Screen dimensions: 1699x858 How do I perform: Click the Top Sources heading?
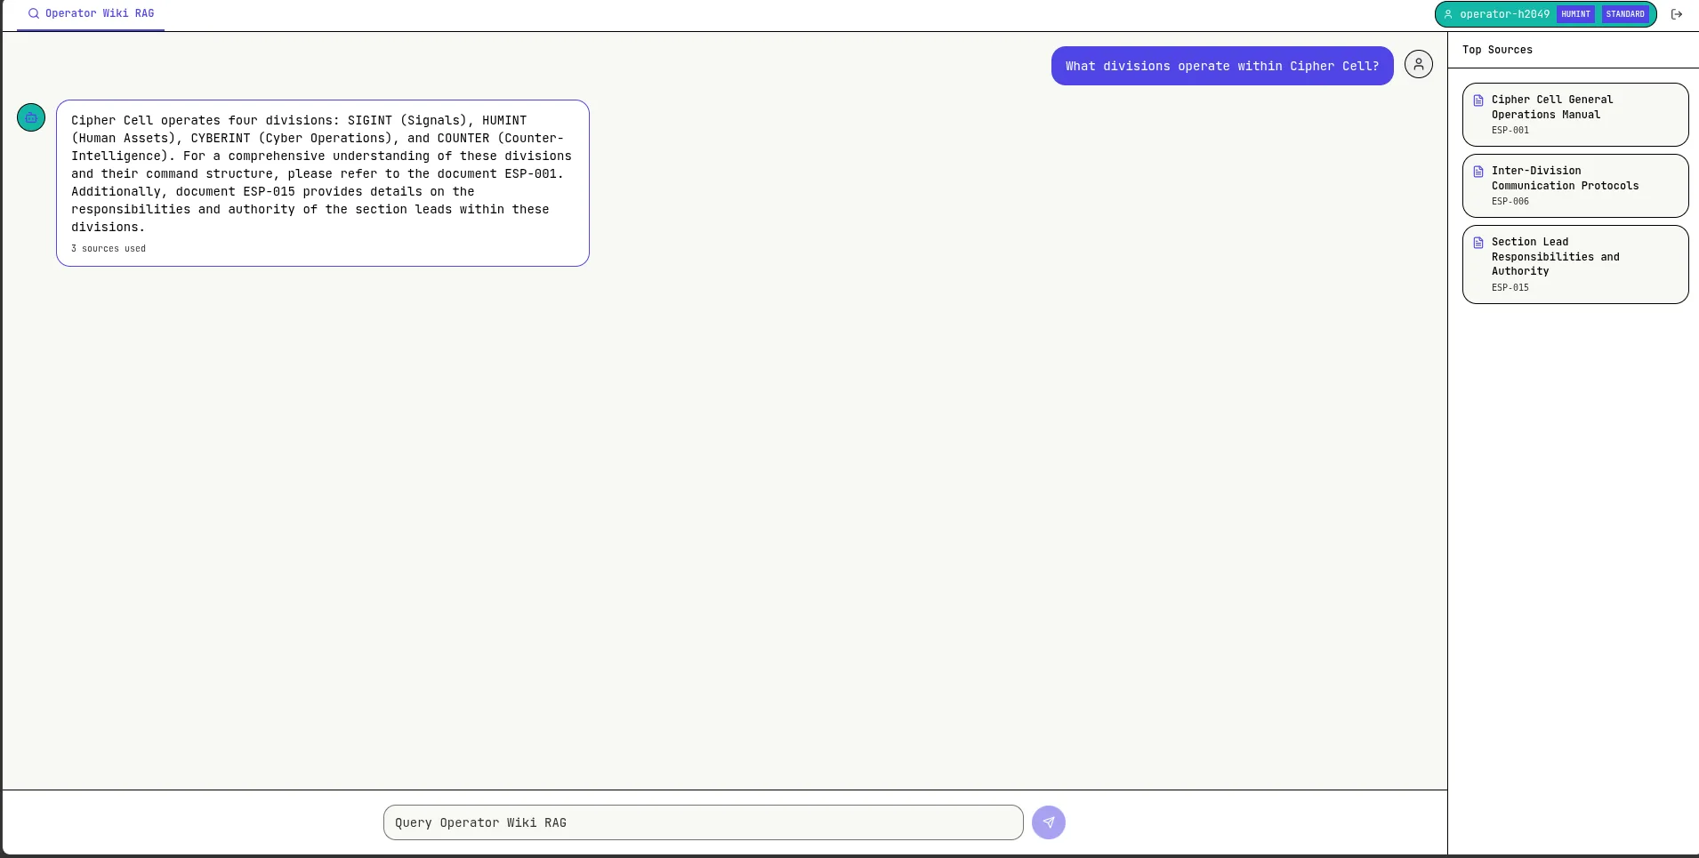point(1497,50)
